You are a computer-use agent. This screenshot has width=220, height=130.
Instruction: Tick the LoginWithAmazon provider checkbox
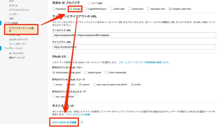86,9
